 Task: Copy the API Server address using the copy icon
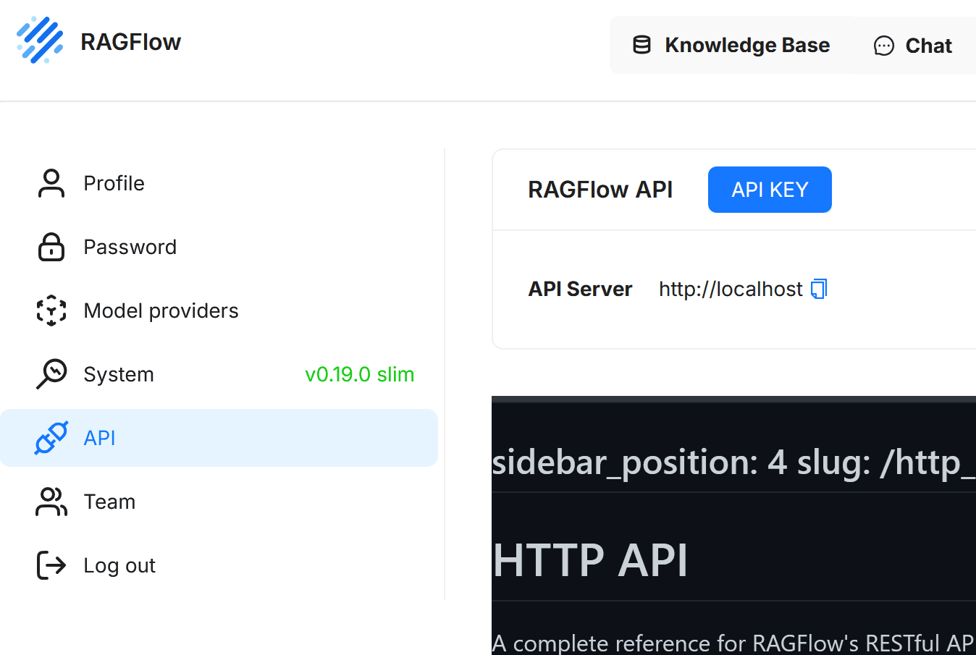pyautogui.click(x=819, y=288)
